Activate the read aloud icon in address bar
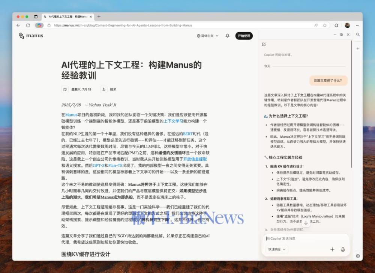 click(316, 25)
